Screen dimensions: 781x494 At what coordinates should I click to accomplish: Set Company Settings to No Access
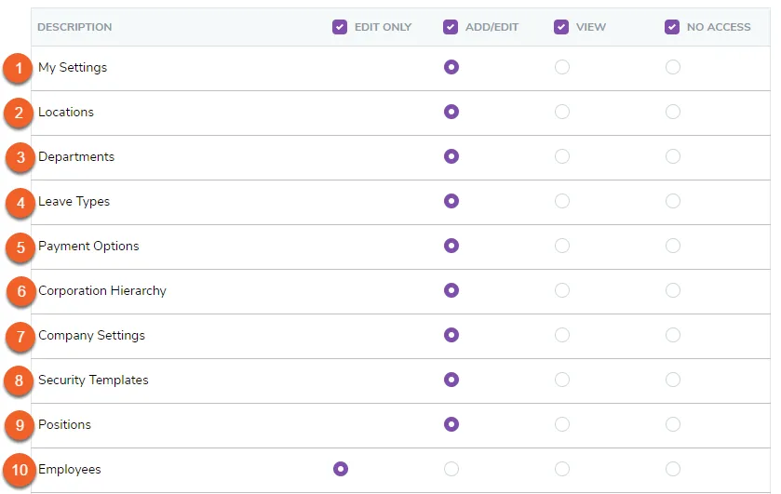[x=673, y=335]
